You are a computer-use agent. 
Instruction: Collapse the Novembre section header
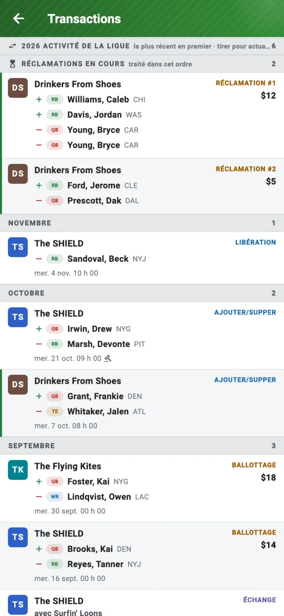point(142,223)
